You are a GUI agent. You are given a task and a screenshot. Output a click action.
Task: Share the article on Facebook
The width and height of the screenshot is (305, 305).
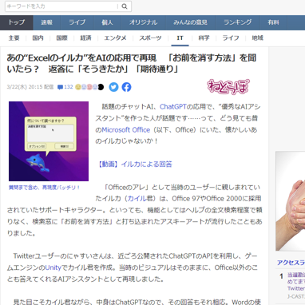pyautogui.click(x=126, y=87)
